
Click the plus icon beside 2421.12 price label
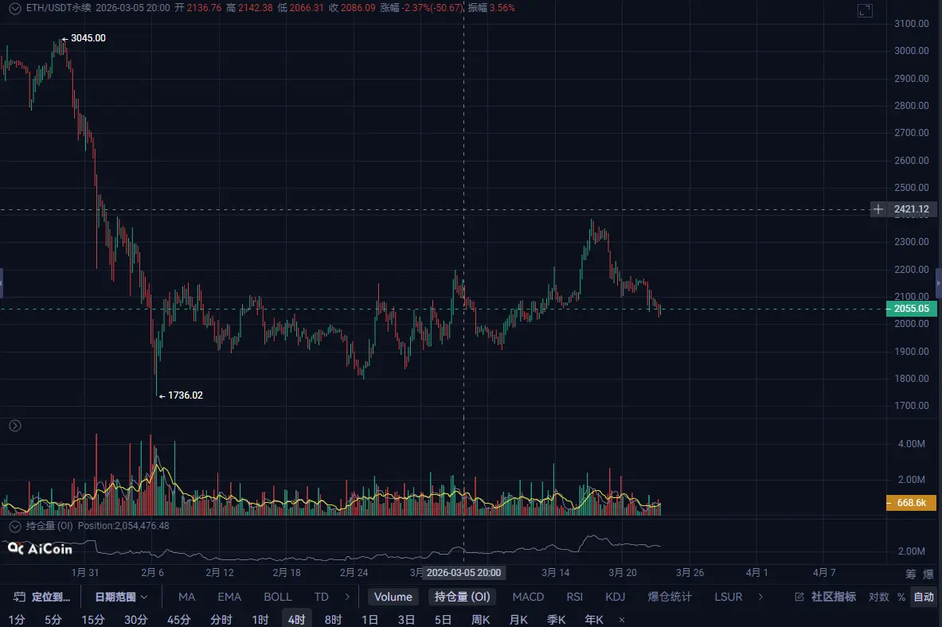point(878,209)
